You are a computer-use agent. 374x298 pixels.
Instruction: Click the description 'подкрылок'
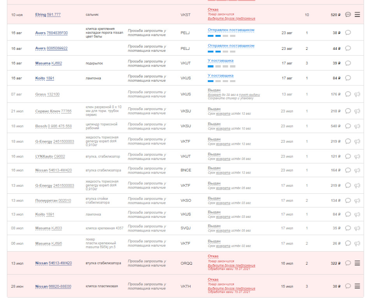coord(94,63)
